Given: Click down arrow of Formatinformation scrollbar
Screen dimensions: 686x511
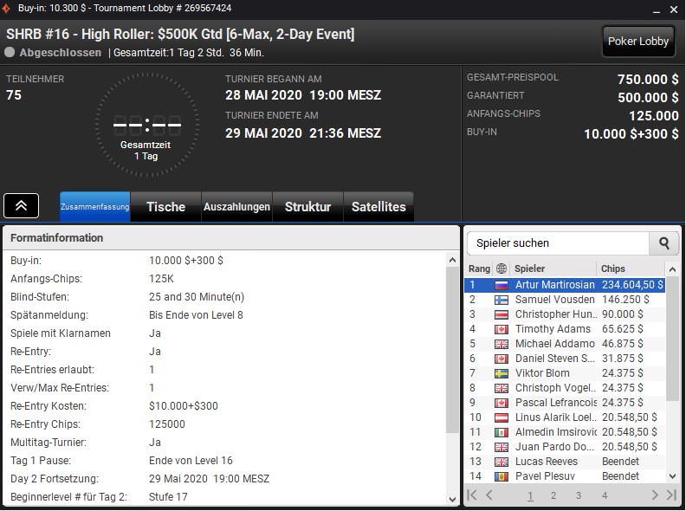Looking at the screenshot, I should click(452, 499).
